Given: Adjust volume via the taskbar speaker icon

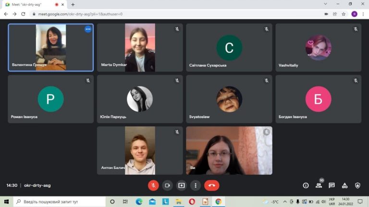Looking at the screenshot, I should 323,202.
